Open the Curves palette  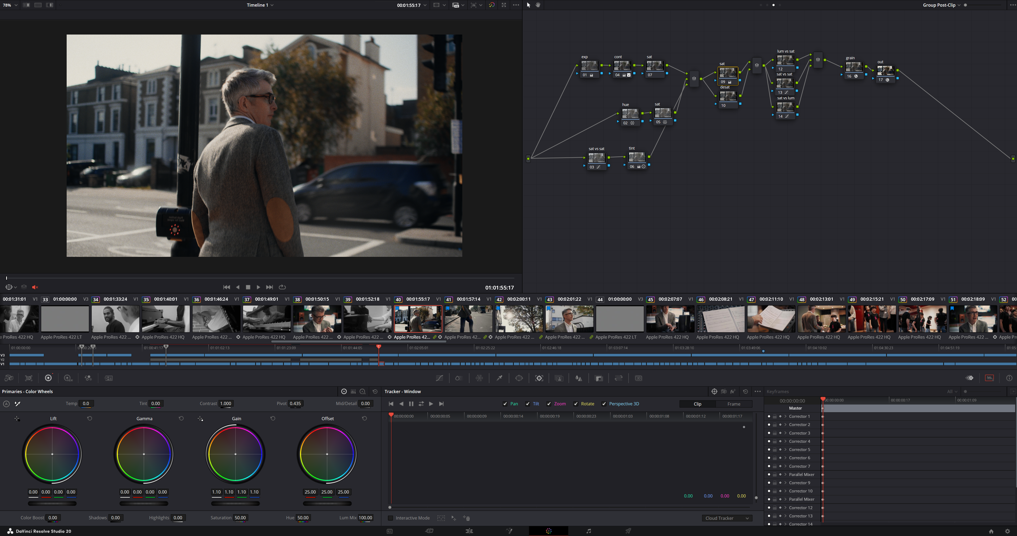point(439,378)
